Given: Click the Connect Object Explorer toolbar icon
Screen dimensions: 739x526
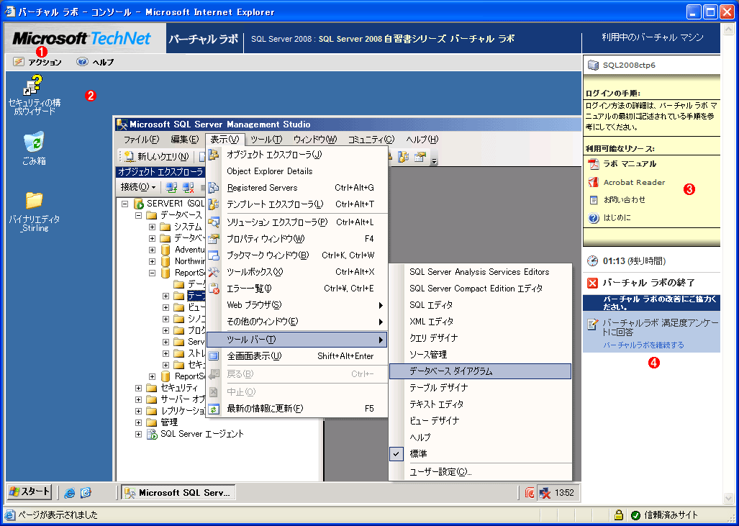Looking at the screenshot, I should 171,187.
